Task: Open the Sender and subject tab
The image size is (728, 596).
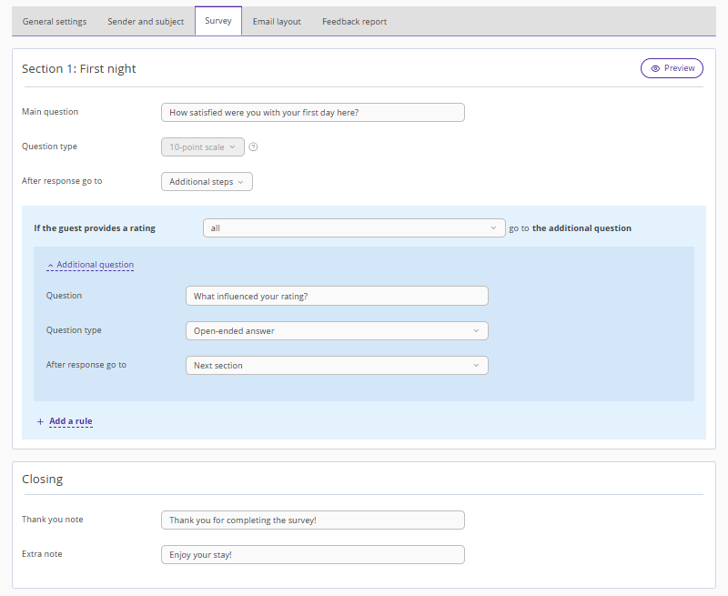Action: tap(146, 22)
